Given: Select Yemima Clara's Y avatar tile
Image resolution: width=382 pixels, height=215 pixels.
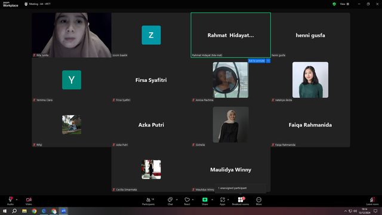Looking at the screenshot, I should coord(72,80).
